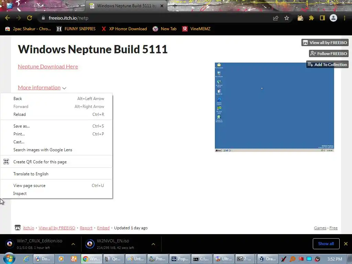
Task: Open the XP Horror Download bookmark
Action: click(124, 29)
